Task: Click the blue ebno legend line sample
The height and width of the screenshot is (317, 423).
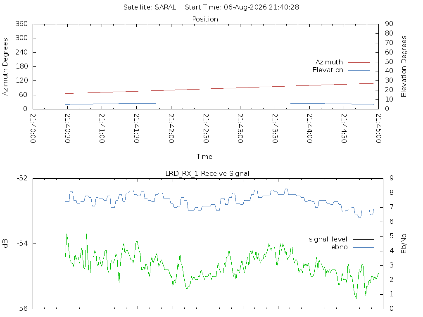Action: 364,248
